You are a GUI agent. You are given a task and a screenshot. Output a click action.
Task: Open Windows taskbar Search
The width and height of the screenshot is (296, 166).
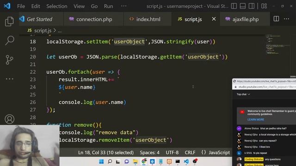(110, 161)
